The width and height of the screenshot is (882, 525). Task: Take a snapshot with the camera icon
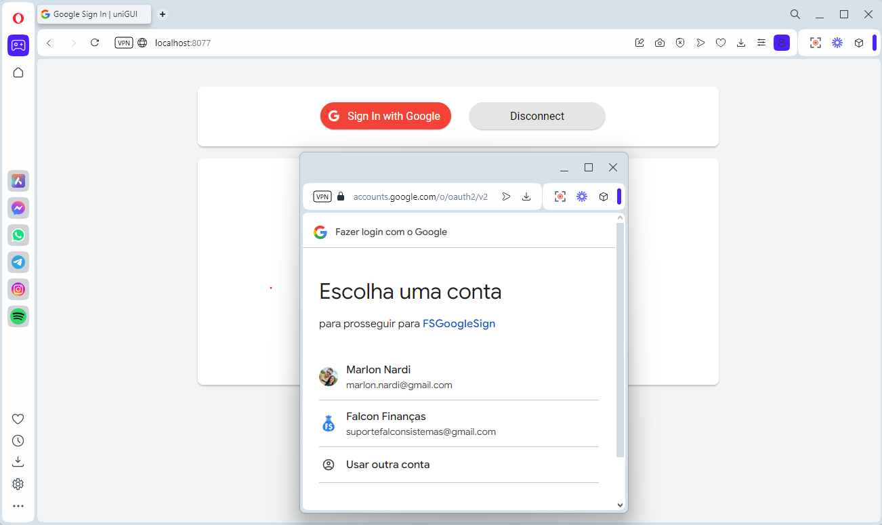pos(660,43)
